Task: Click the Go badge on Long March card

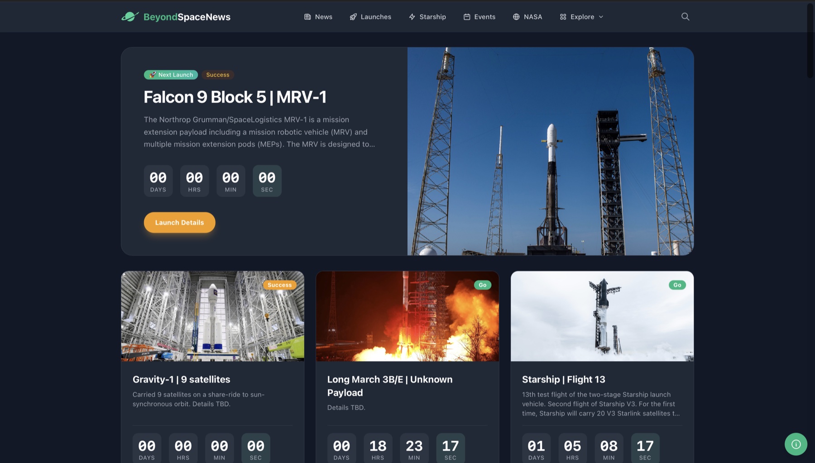Action: pyautogui.click(x=483, y=285)
